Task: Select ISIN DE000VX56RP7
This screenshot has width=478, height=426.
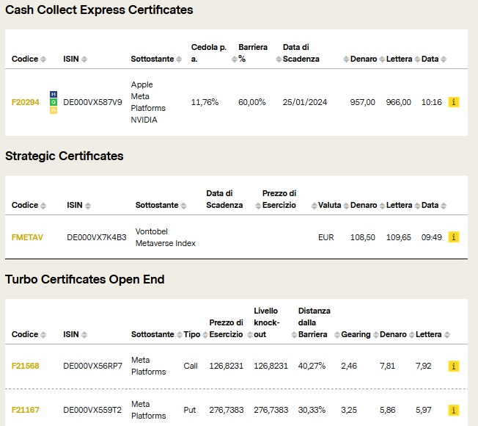Action: click(x=92, y=367)
